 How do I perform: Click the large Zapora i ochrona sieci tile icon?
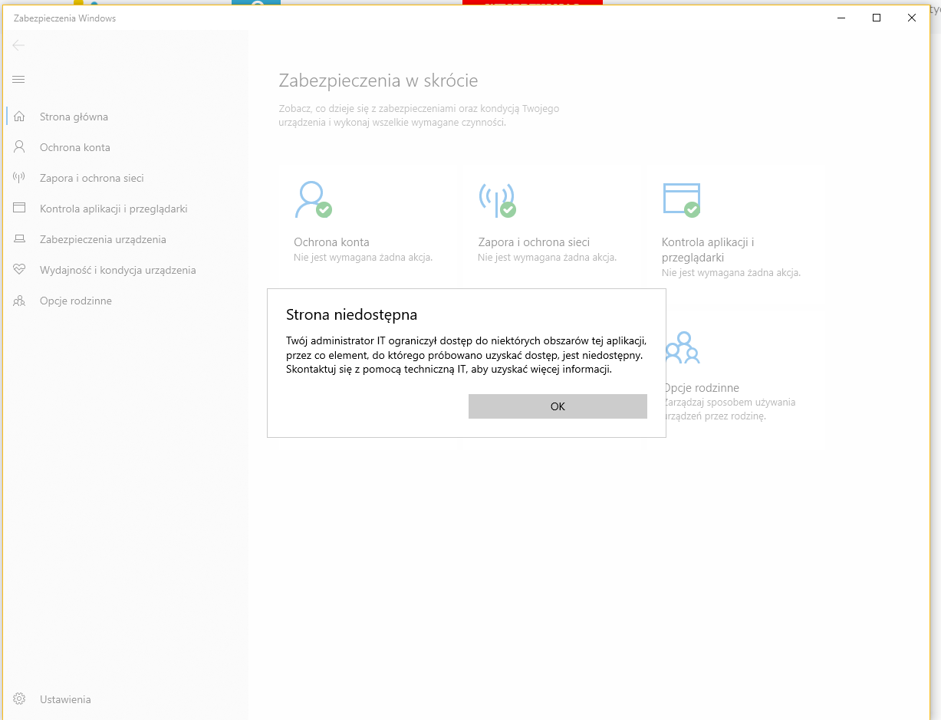(x=497, y=199)
